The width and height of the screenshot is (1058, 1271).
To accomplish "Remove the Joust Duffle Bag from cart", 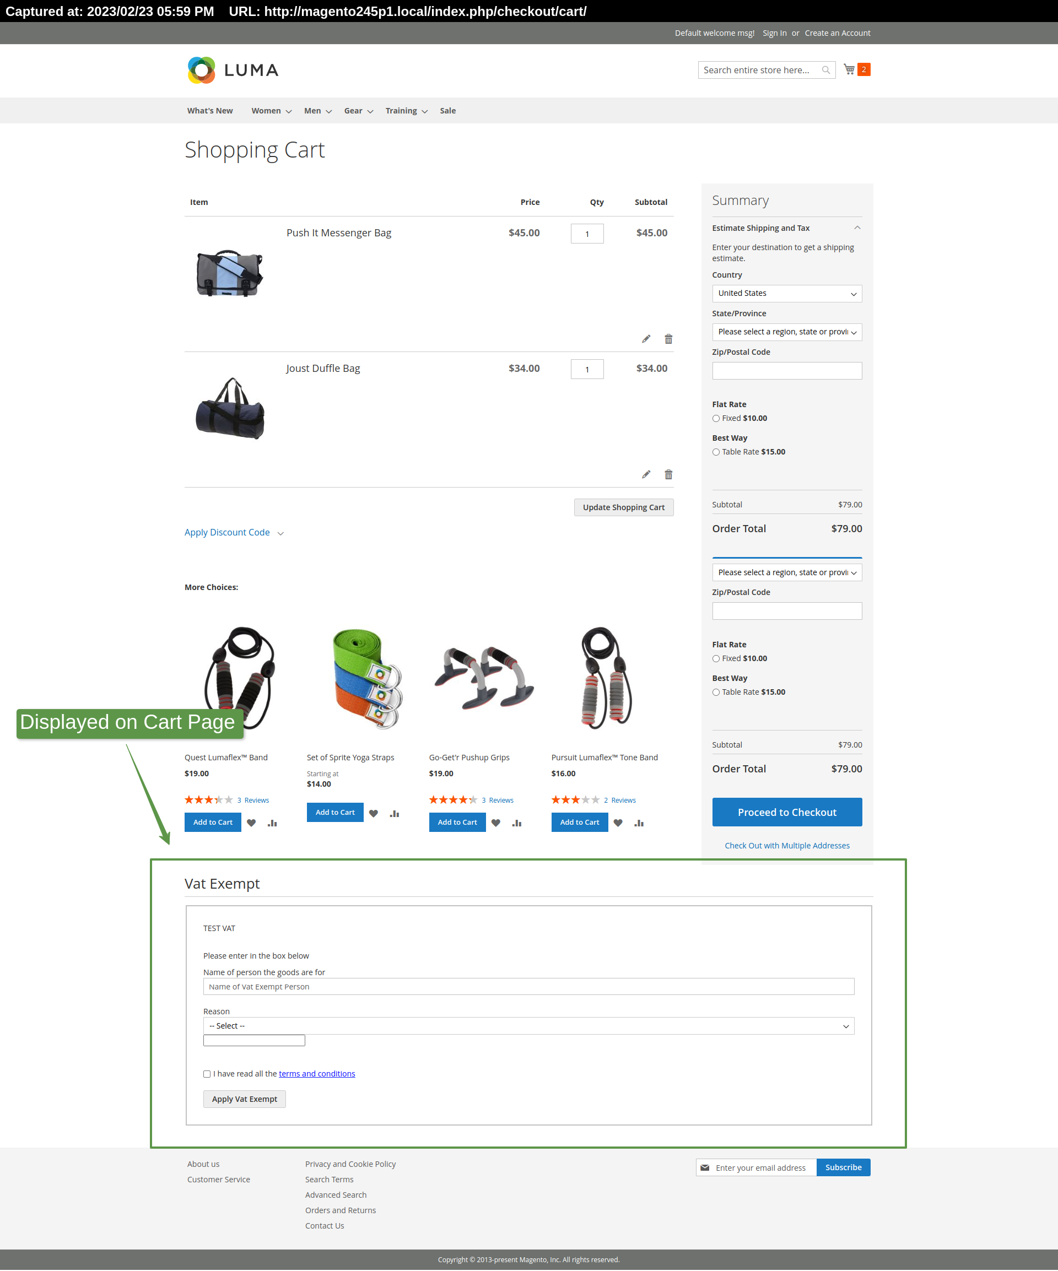I will pyautogui.click(x=668, y=474).
